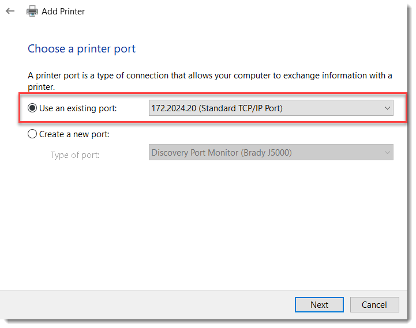416x328 pixels.
Task: Click the 172.2024.20 port value text
Action: pyautogui.click(x=173, y=108)
